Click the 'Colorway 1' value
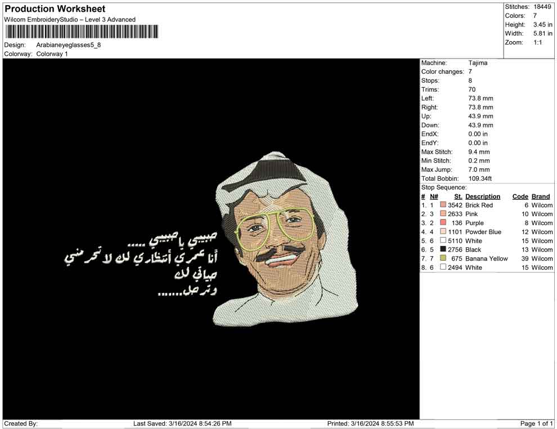Screen dimensions: 557x429 point(52,54)
